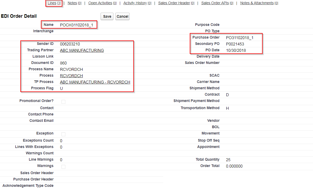Open the Lines related list link
The height and width of the screenshot is (190, 313).
(52, 3)
